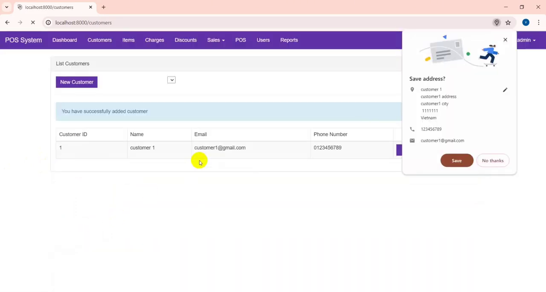Save the address in popup
The height and width of the screenshot is (292, 546).
[x=456, y=160]
